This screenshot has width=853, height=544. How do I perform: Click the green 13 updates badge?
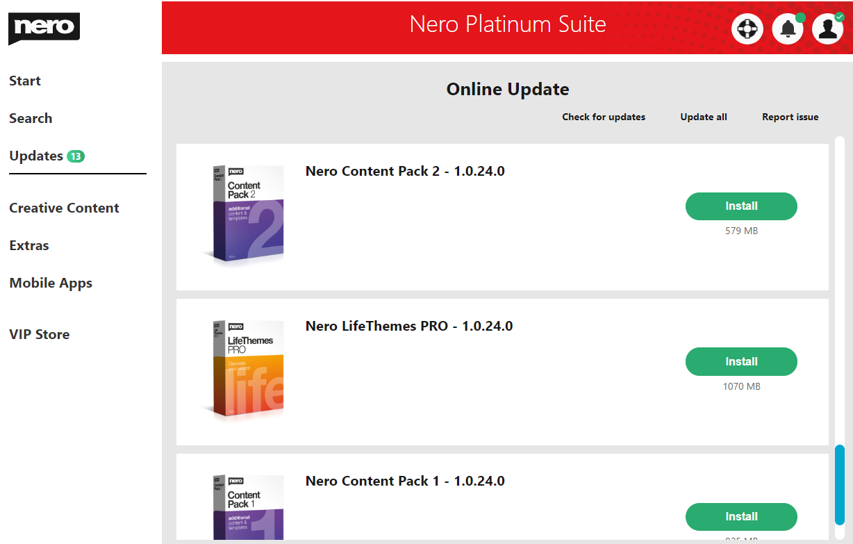coord(76,156)
